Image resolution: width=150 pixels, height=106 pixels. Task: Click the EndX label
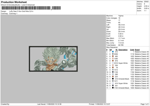pyautogui.click(x=108, y=34)
